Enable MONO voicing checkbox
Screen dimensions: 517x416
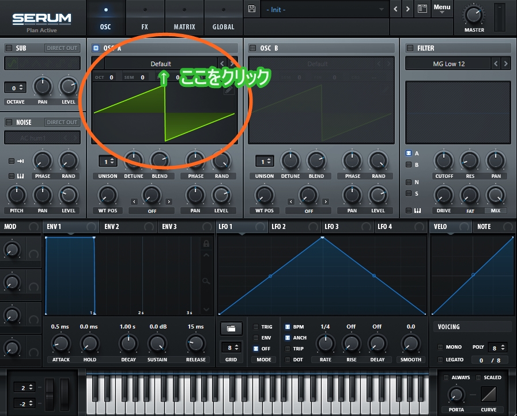tap(440, 347)
